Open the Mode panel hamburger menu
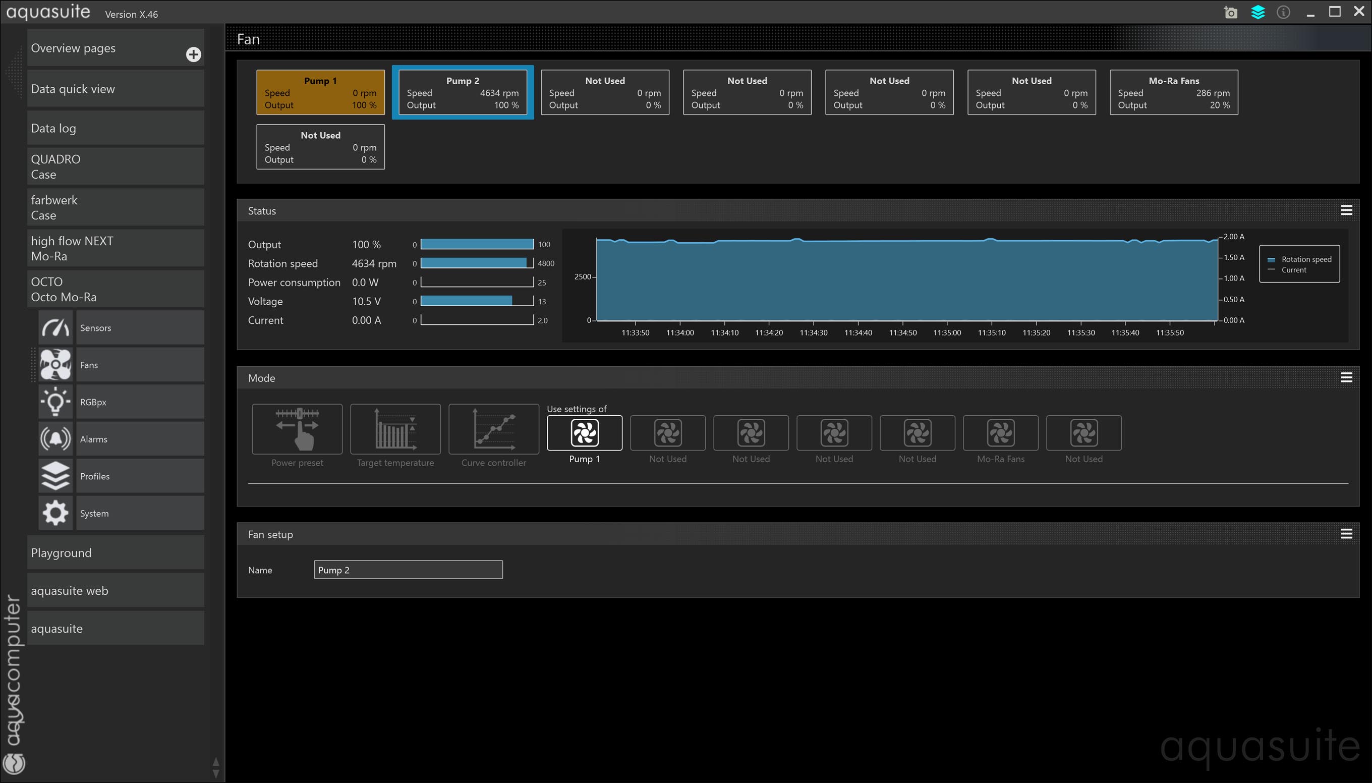This screenshot has height=783, width=1372. (1346, 377)
